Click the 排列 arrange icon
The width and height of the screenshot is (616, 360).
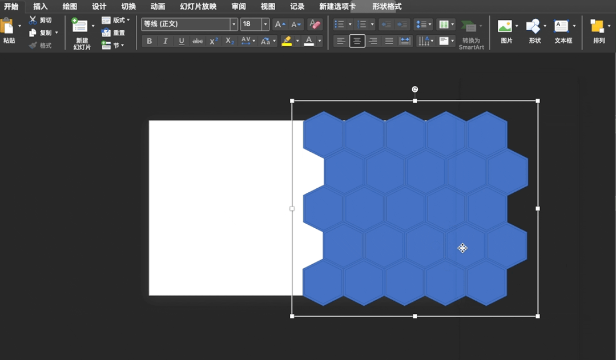(x=597, y=26)
